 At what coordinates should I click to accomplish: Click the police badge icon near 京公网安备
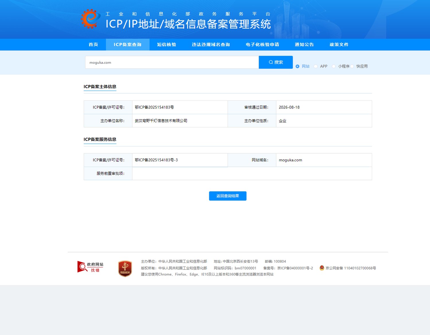tap(322, 268)
